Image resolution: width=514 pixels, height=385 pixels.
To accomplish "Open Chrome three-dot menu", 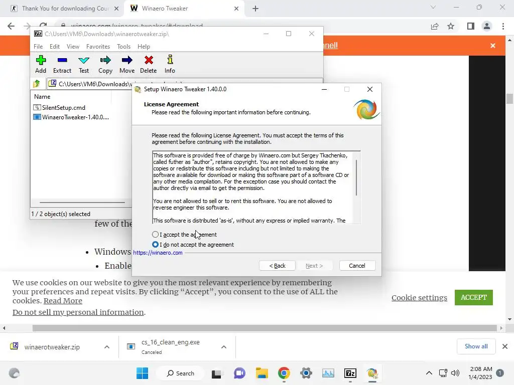I will tap(503, 26).
